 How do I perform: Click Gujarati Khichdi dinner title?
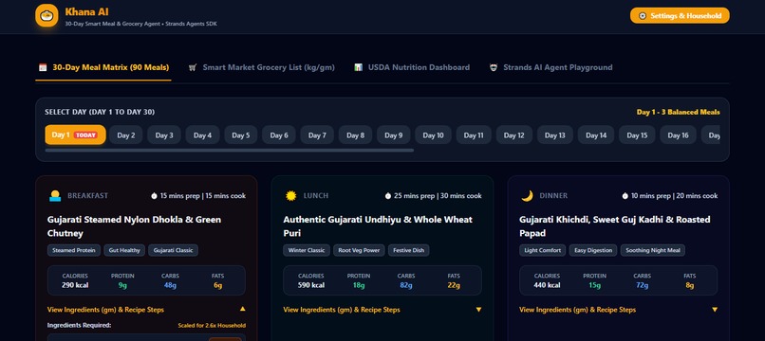click(615, 226)
